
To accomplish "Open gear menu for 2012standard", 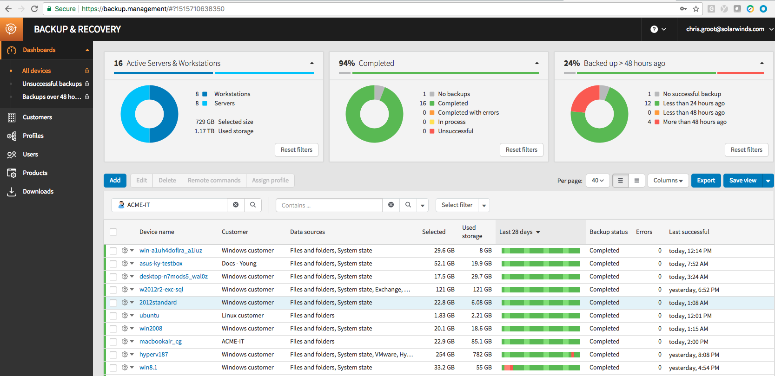I will (127, 302).
